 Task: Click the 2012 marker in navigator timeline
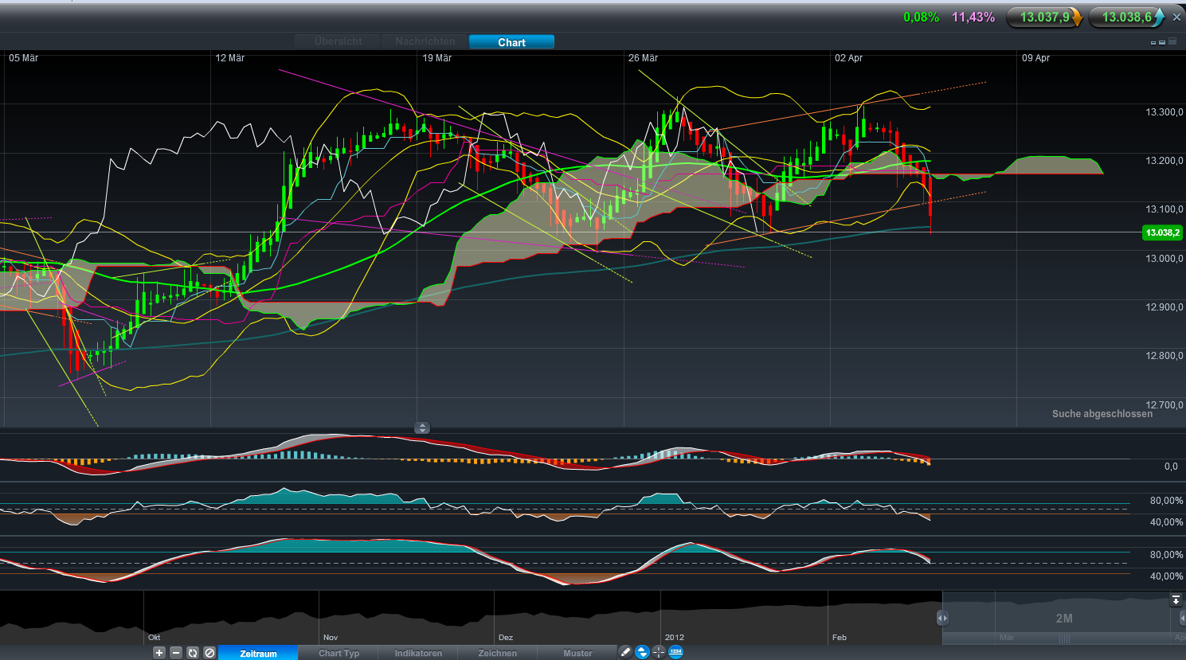[x=674, y=638]
